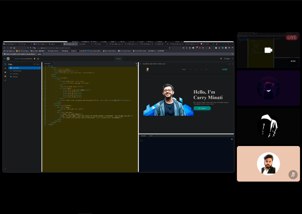The image size is (302, 214).
Task: Click the browser forward arrow
Action: click(8, 48)
